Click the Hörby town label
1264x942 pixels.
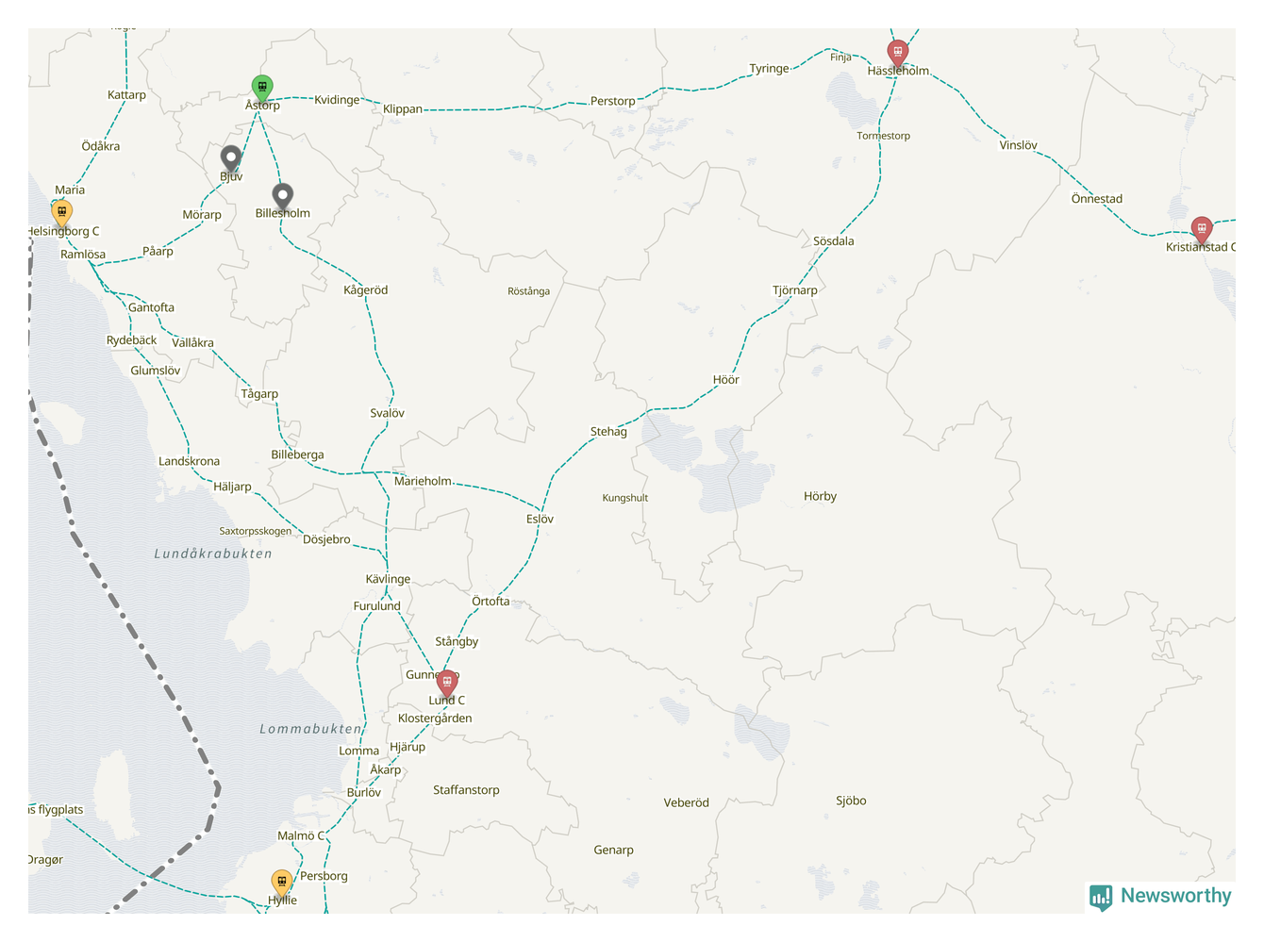[820, 496]
